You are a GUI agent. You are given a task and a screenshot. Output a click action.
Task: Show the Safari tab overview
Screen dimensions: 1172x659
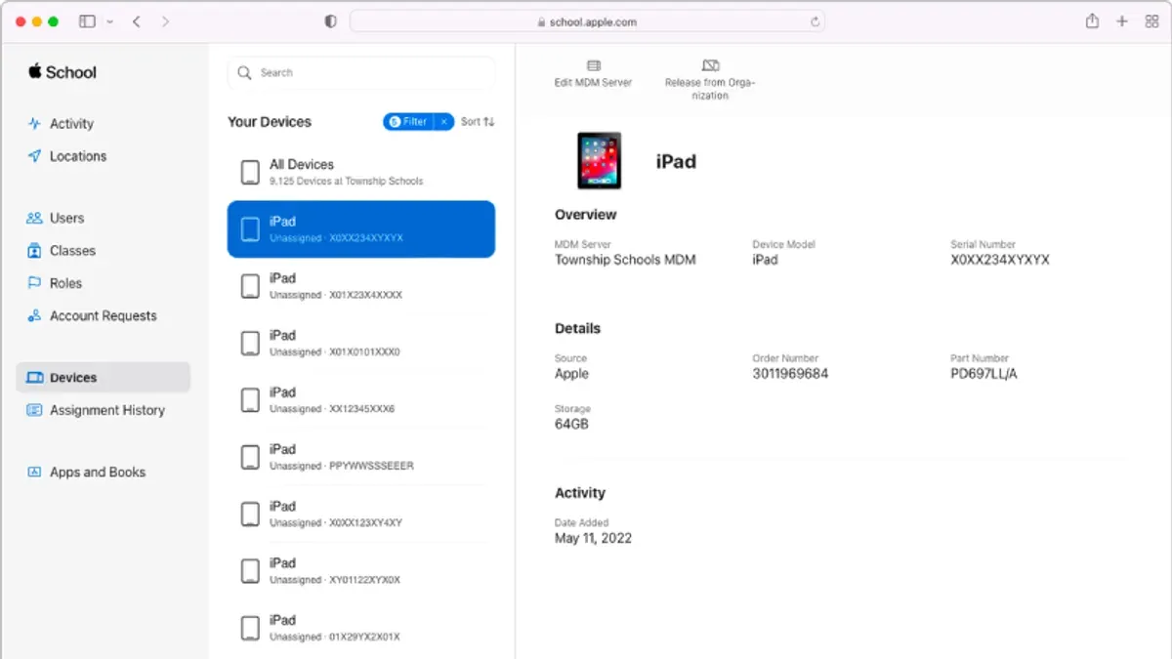pyautogui.click(x=1151, y=21)
